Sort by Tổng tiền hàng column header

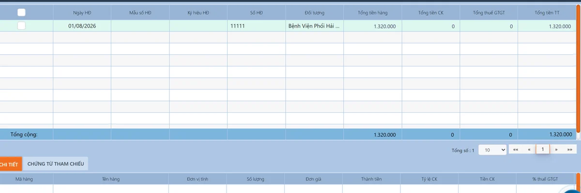click(373, 13)
